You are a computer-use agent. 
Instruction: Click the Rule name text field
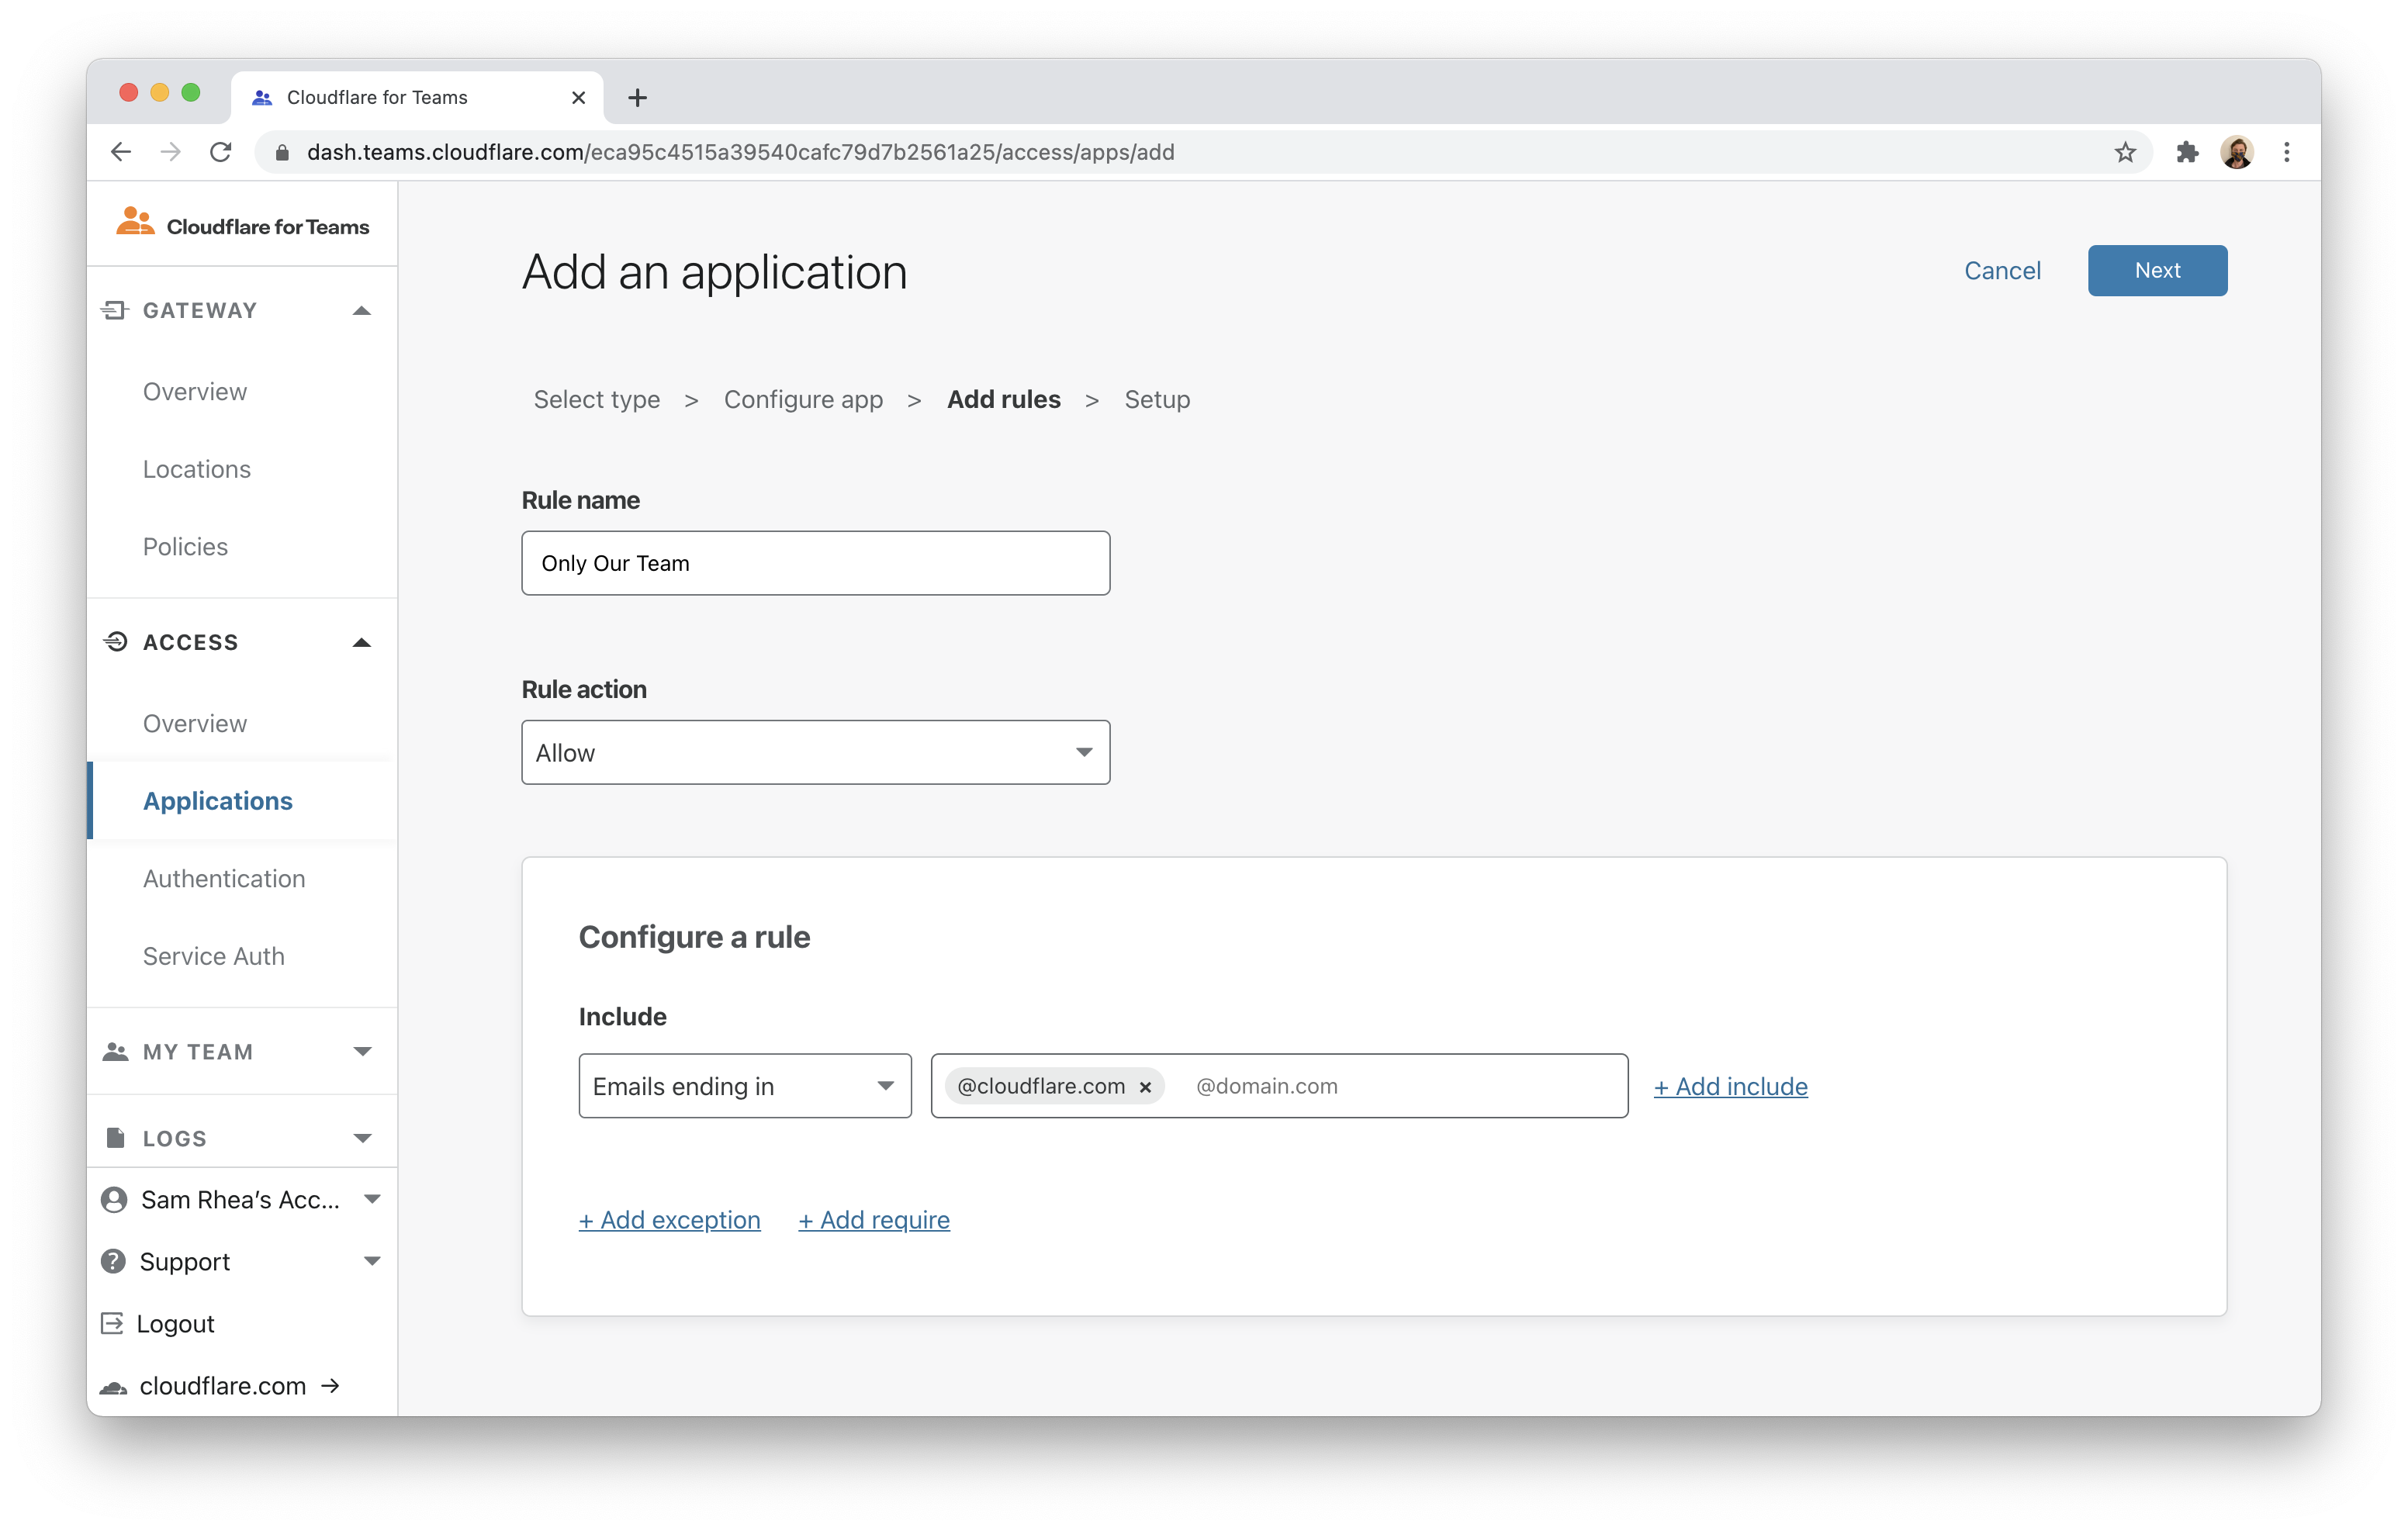[x=815, y=563]
